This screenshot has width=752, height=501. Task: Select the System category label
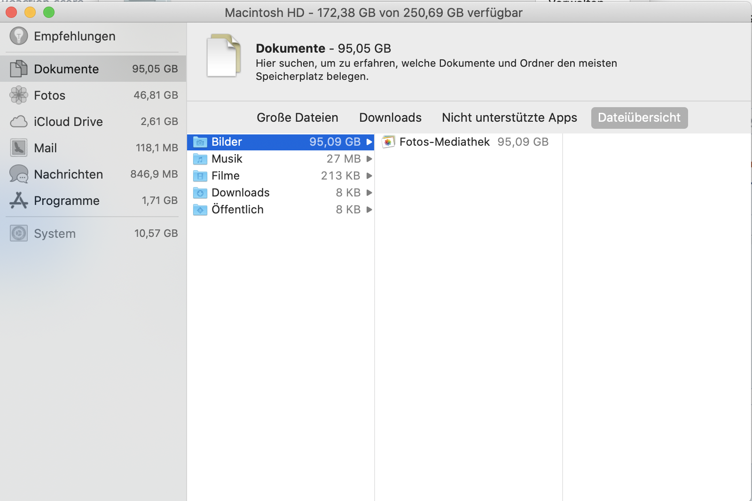click(x=55, y=234)
